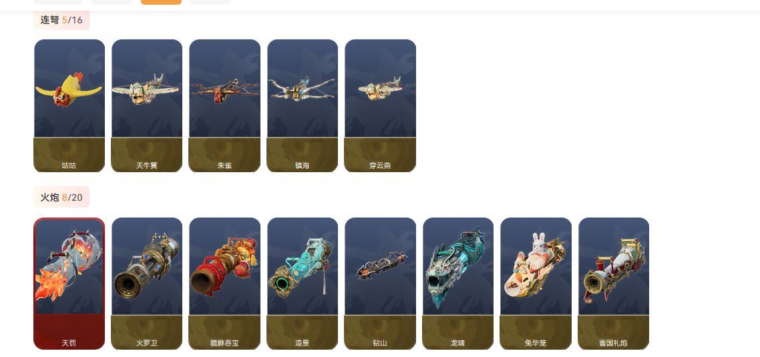Open the 火罗卫 brass cannon skin
The image size is (760, 357).
pyautogui.click(x=147, y=284)
